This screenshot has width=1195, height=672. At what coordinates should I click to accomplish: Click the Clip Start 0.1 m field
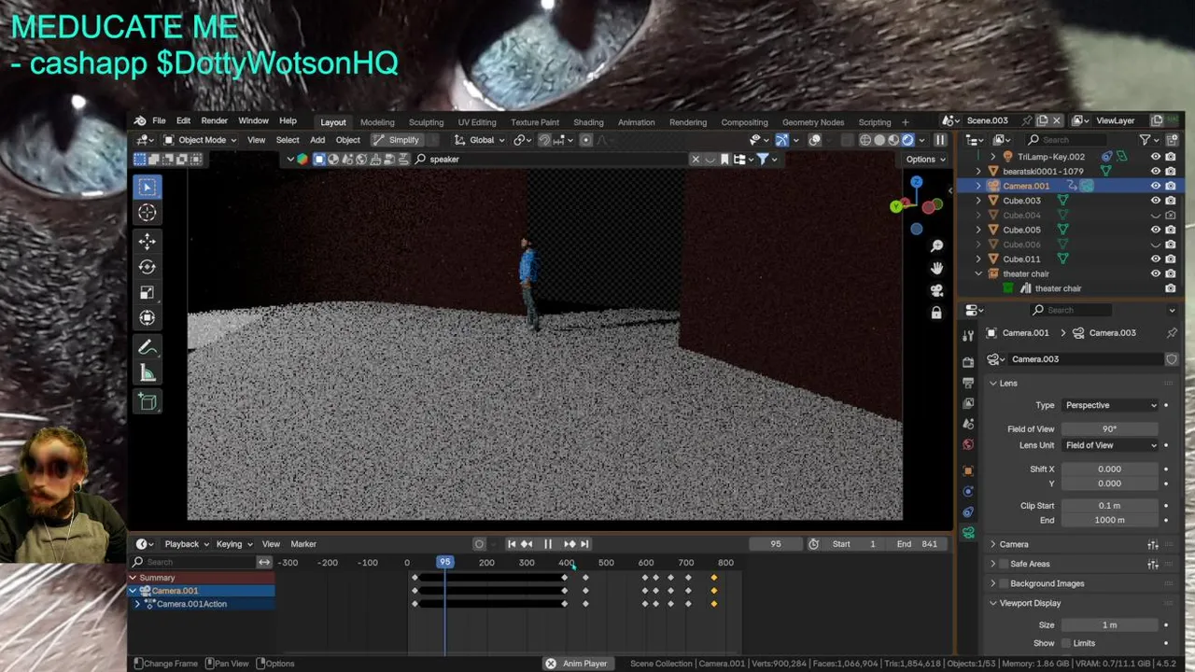tap(1110, 506)
